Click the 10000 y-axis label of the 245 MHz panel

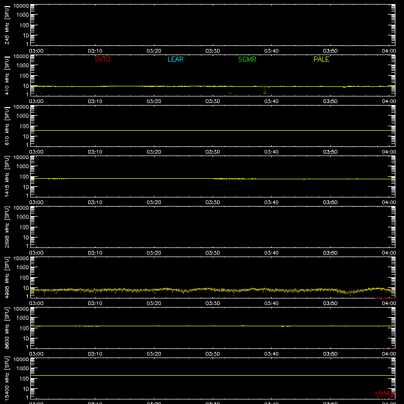pyautogui.click(x=21, y=6)
